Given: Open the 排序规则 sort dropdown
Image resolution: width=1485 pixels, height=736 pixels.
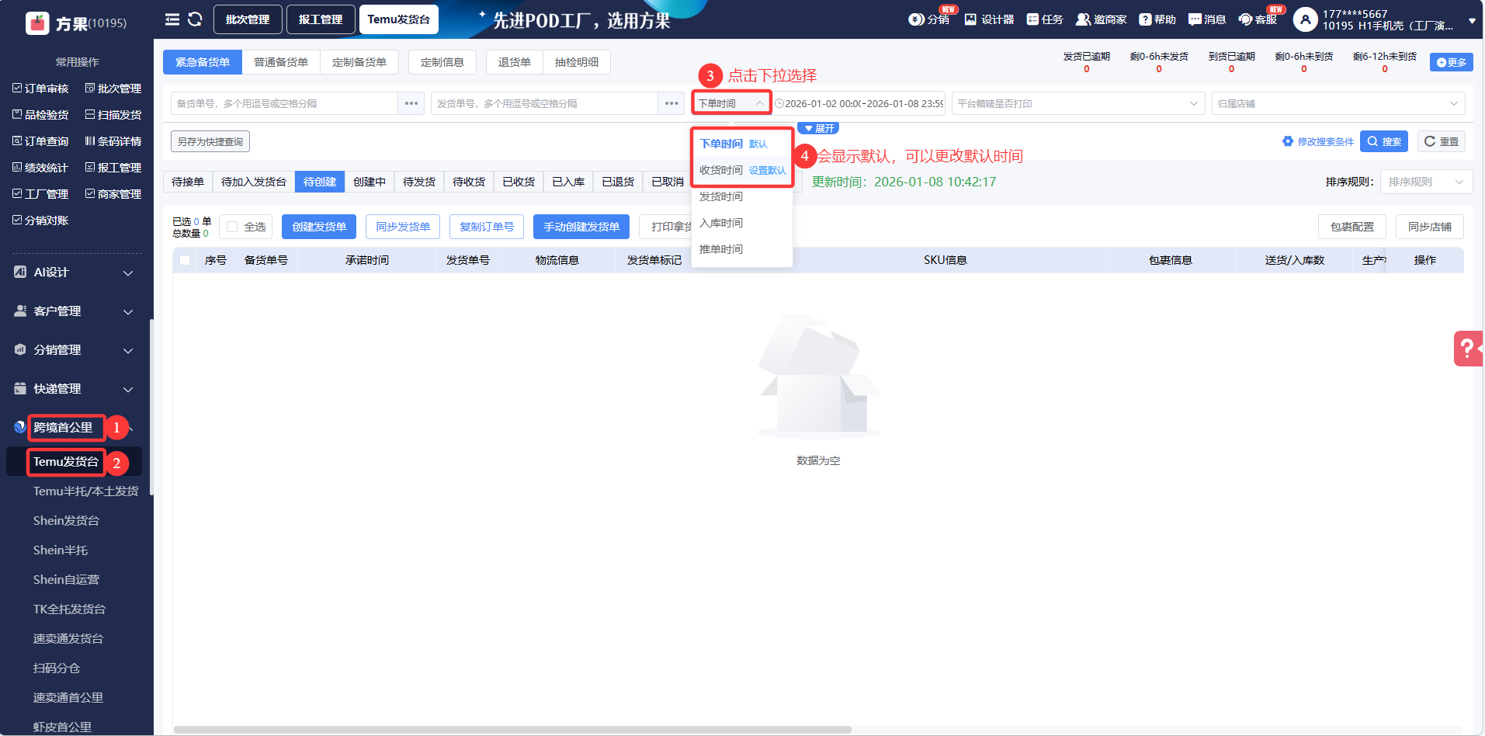Looking at the screenshot, I should pyautogui.click(x=1427, y=182).
